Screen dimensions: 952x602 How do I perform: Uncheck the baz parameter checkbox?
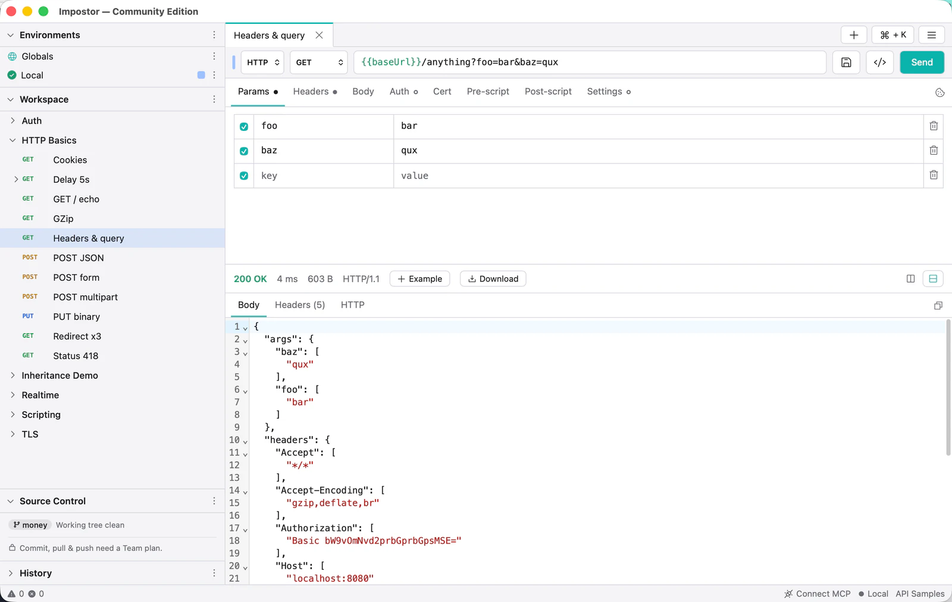click(244, 151)
